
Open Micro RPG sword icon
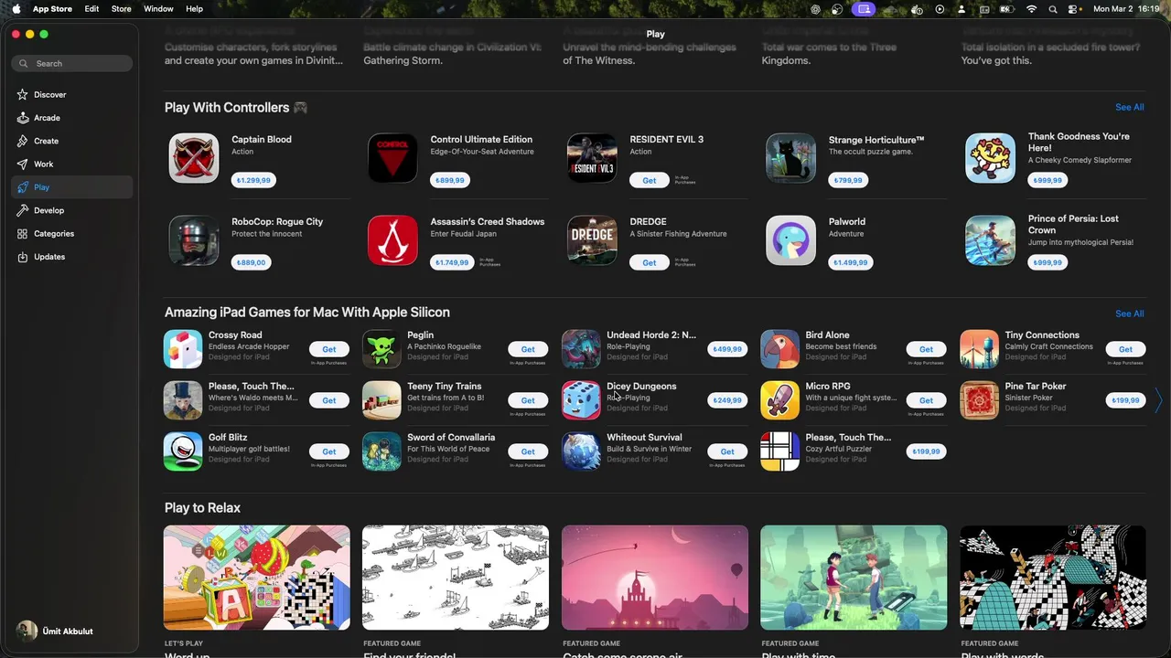point(779,400)
